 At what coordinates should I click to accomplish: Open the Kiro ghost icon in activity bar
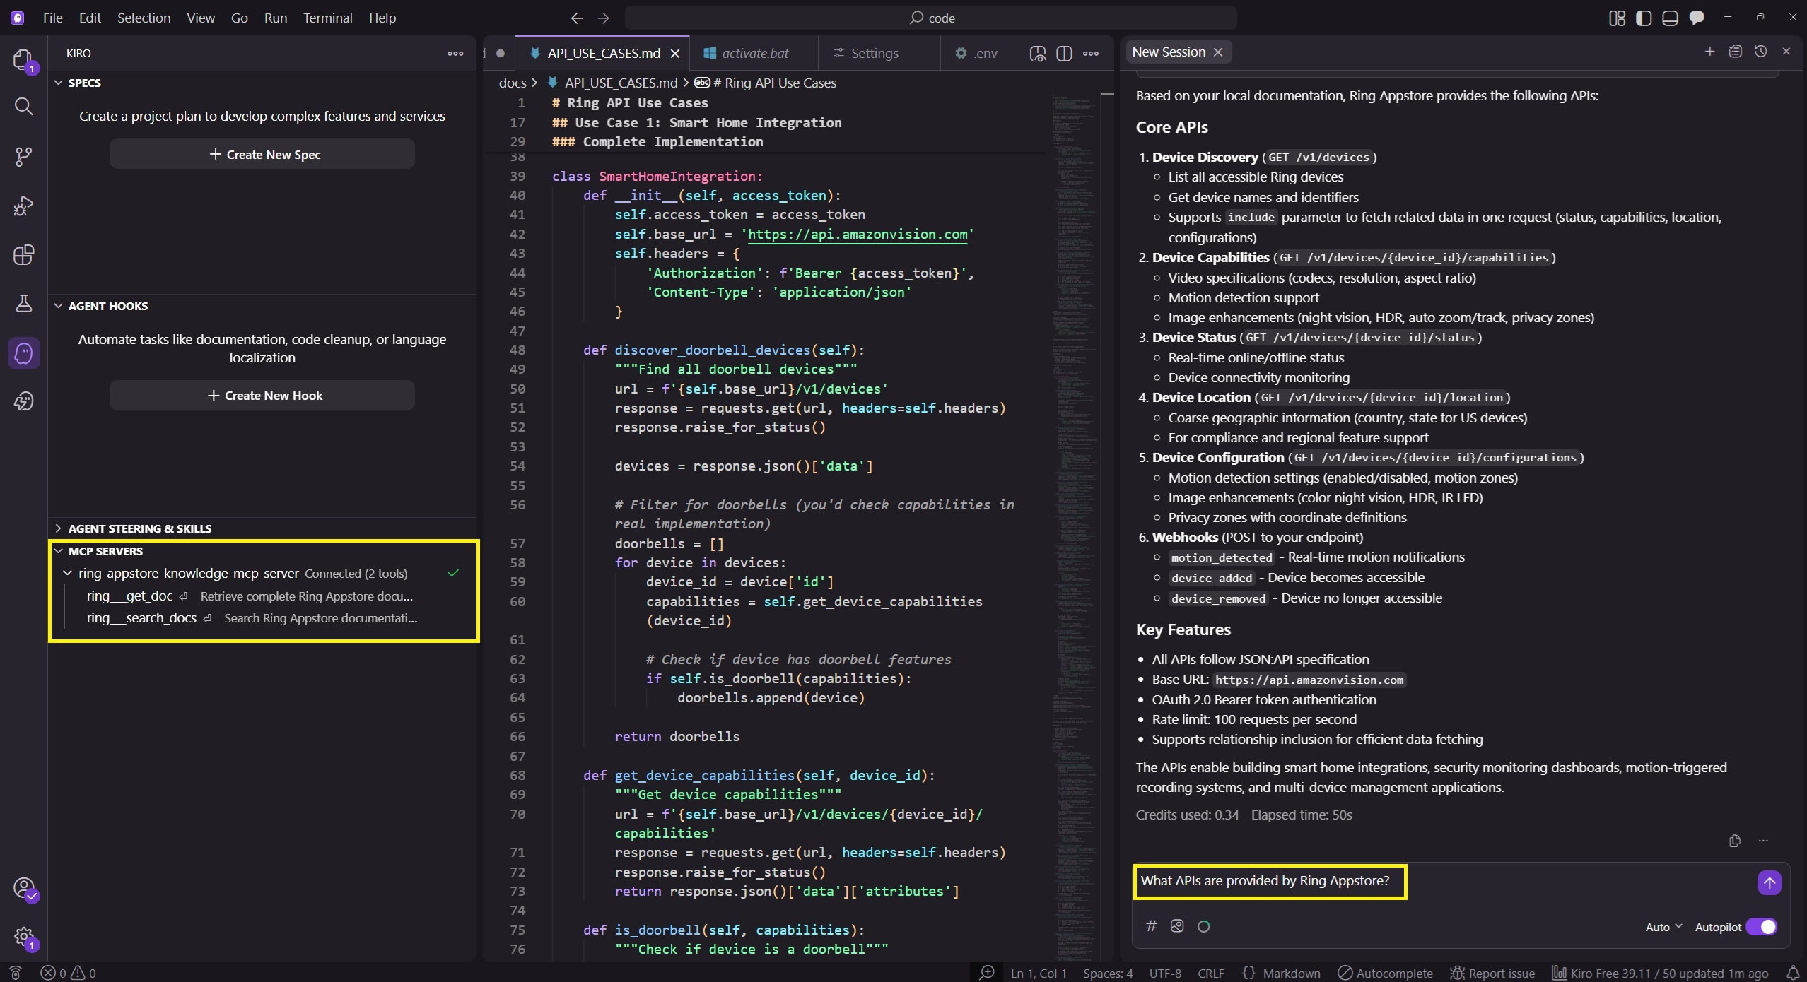click(23, 353)
